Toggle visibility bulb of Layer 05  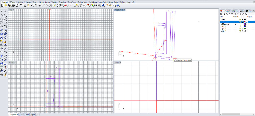click(x=240, y=31)
